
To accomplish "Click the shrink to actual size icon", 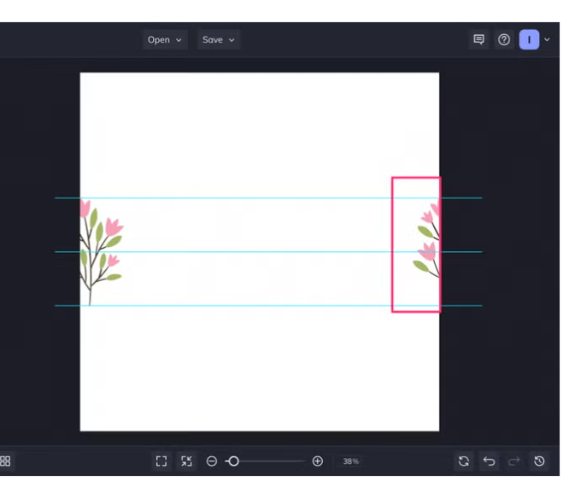I will (x=186, y=461).
